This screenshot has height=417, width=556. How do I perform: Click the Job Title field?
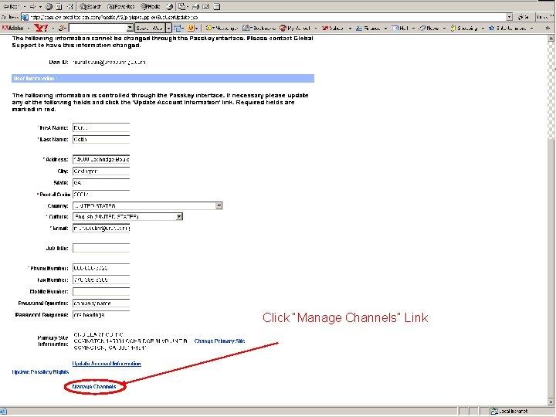101,248
